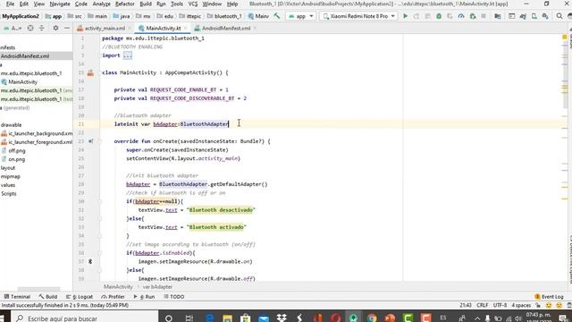Click the class gutter icon beside MainActivity declaration
The width and height of the screenshot is (572, 322).
coord(90,72)
